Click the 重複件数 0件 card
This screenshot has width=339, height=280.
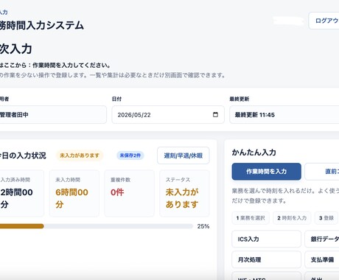coord(130,193)
